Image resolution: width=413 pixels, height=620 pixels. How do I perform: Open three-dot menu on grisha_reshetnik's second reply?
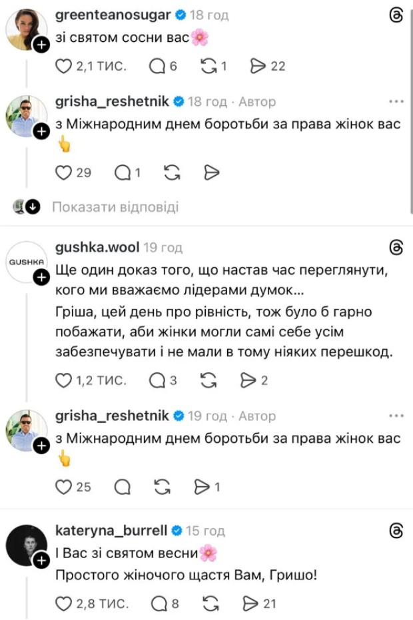pyautogui.click(x=396, y=416)
